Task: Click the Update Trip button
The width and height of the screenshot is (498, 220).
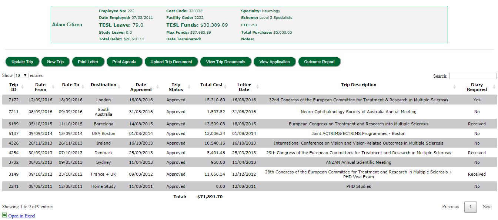Action: pyautogui.click(x=22, y=62)
